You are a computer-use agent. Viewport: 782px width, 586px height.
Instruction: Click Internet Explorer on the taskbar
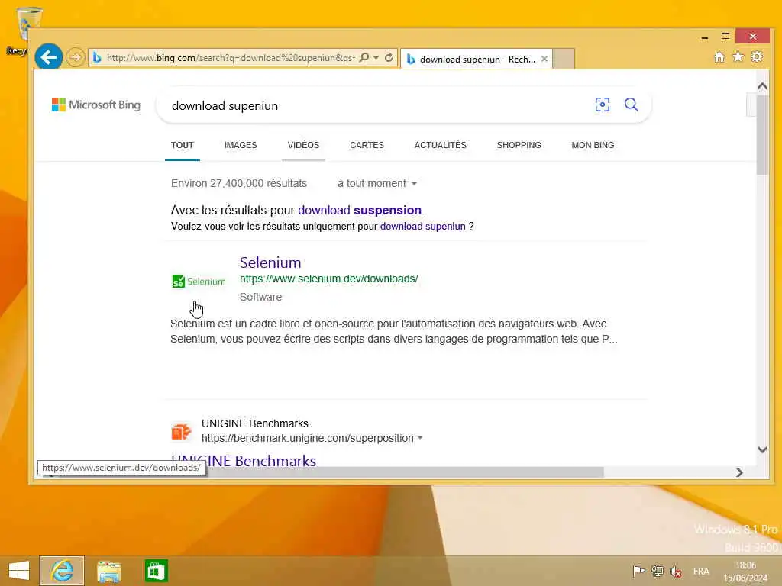[x=62, y=571]
